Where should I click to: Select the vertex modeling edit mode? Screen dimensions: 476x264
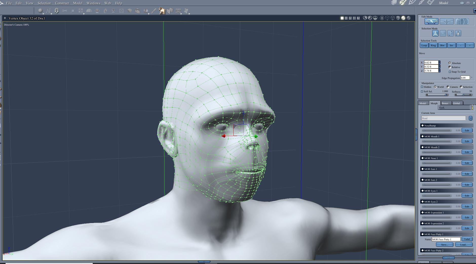431,21
